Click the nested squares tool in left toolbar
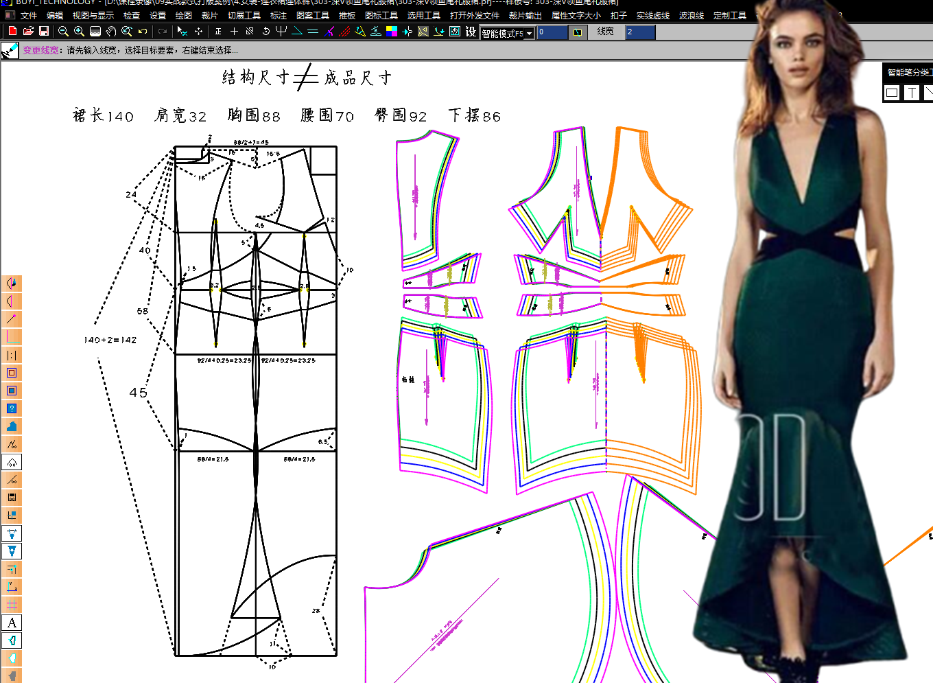The image size is (933, 683). [x=12, y=373]
